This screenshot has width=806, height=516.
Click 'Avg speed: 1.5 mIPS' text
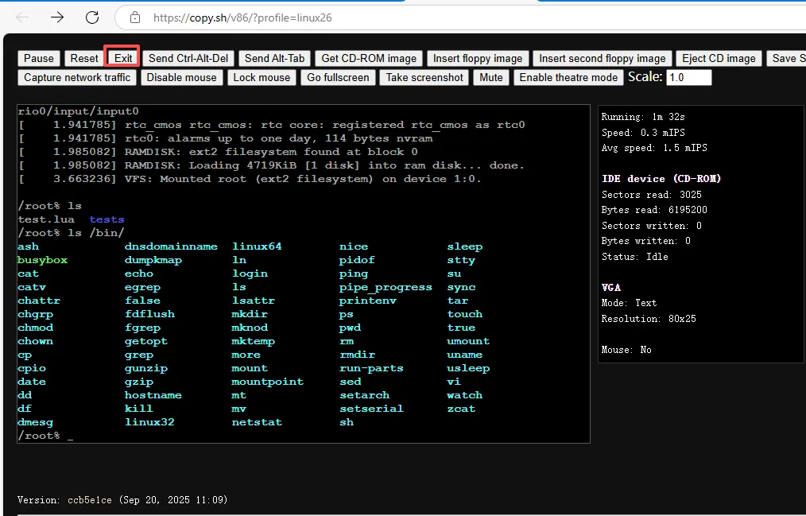(654, 148)
